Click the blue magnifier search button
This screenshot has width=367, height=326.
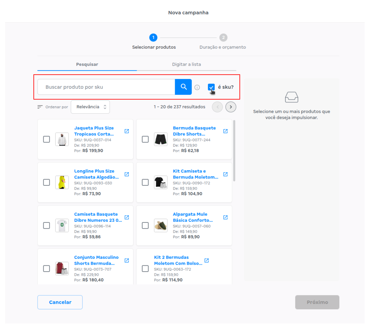(x=183, y=87)
